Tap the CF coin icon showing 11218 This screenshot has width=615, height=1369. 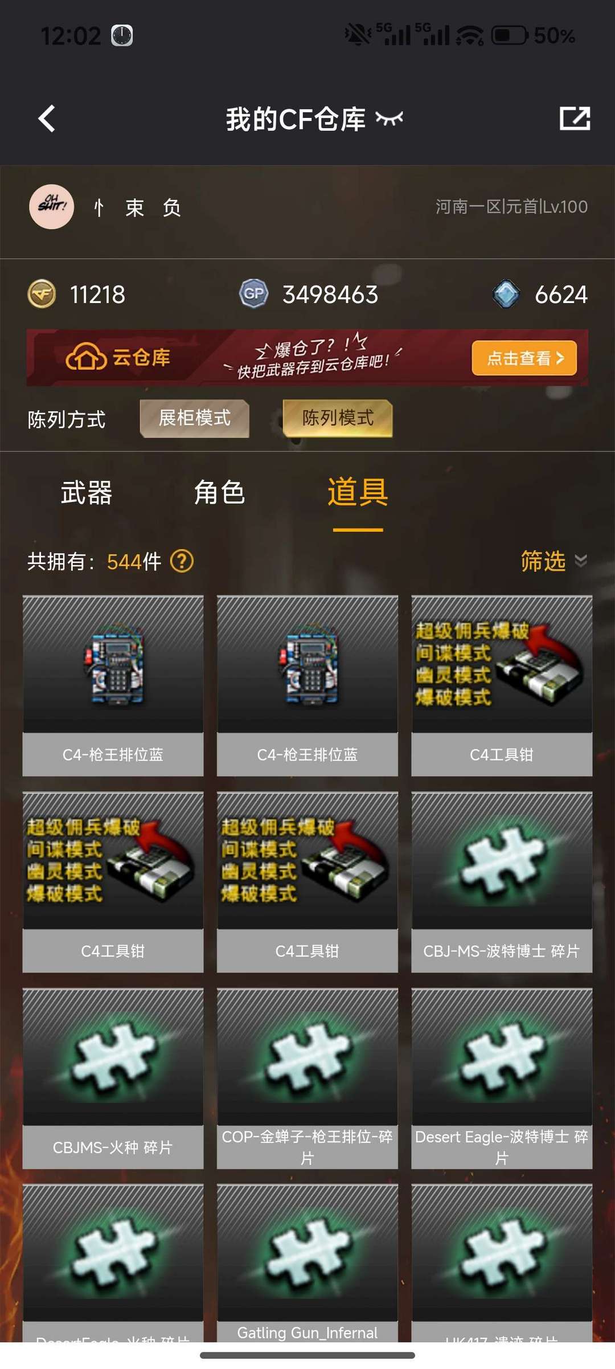tap(42, 294)
